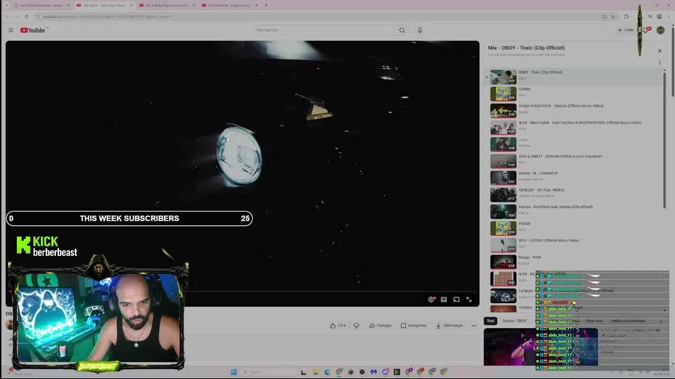Select the Tout filter chip
The image size is (675, 379).
(x=490, y=321)
